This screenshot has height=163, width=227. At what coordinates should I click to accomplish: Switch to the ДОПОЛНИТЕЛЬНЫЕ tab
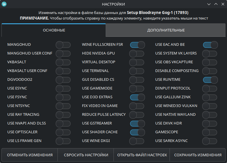click(x=166, y=30)
